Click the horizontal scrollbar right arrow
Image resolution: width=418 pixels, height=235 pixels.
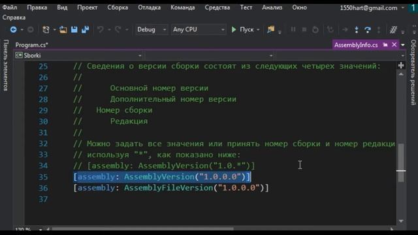tap(392, 229)
